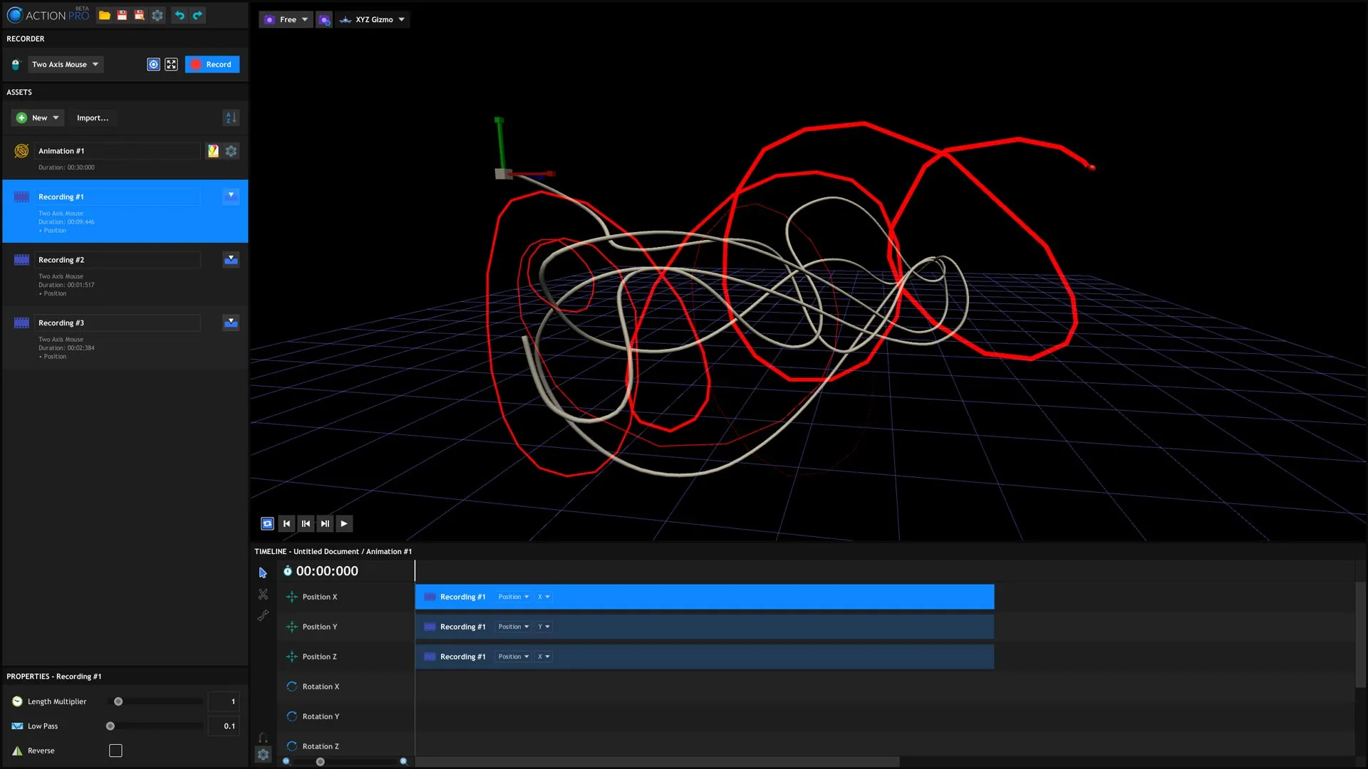
Task: Toggle the loop playback button
Action: click(x=267, y=523)
